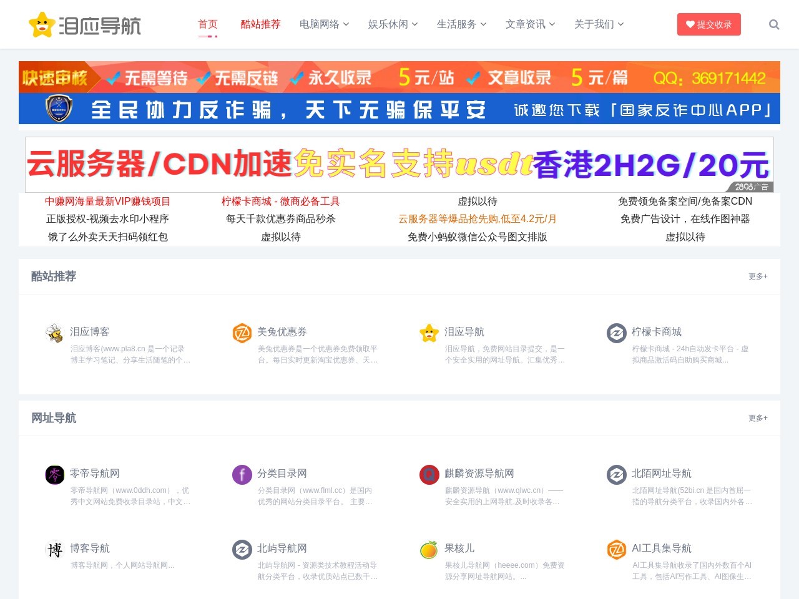This screenshot has width=799, height=599.
Task: Switch to the 酷站推荐 menu item
Action: pos(260,24)
